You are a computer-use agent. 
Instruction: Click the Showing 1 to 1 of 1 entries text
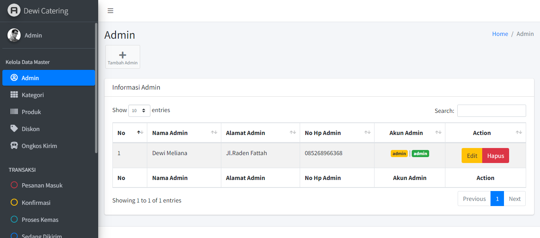pyautogui.click(x=147, y=201)
